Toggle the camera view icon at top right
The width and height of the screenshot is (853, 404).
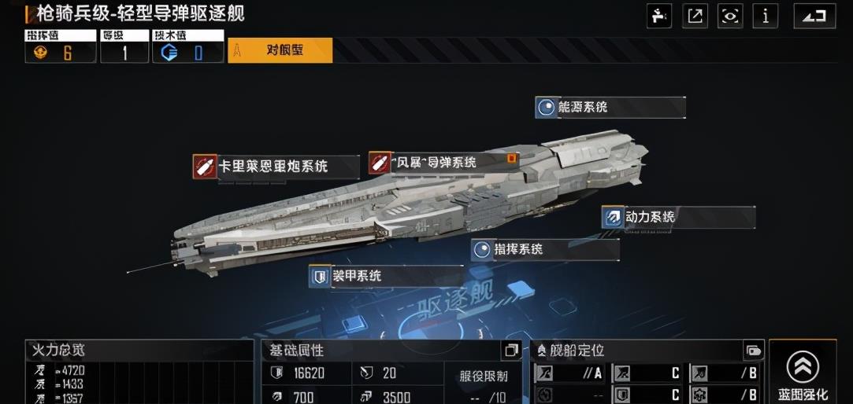click(x=729, y=17)
